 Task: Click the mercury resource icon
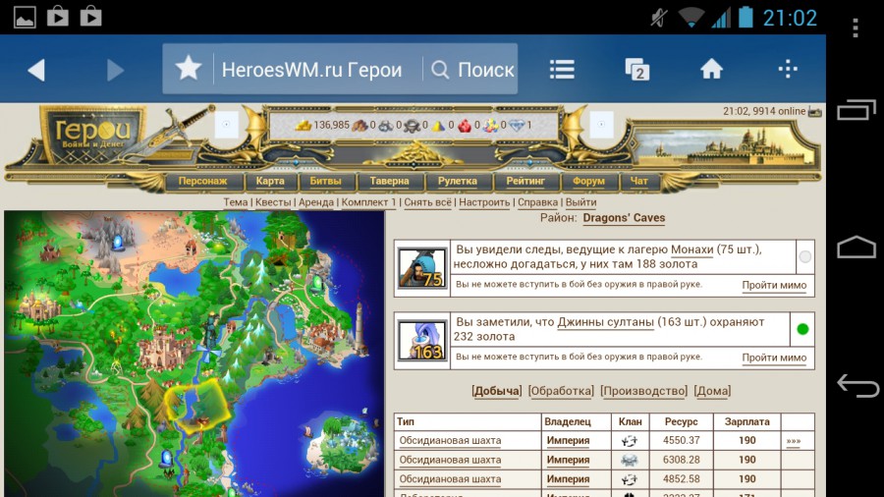pos(413,126)
